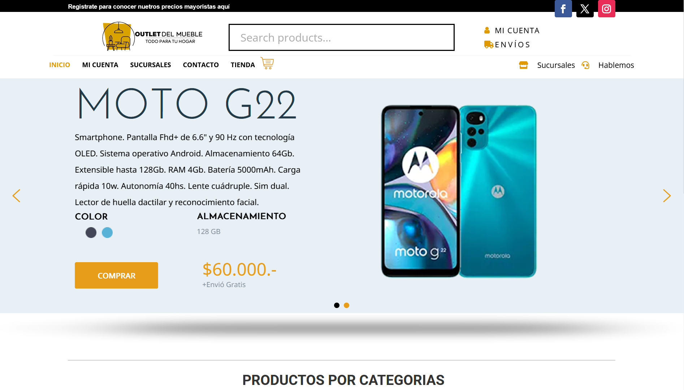
Task: Open the TIENDA menu item
Action: coord(243,65)
